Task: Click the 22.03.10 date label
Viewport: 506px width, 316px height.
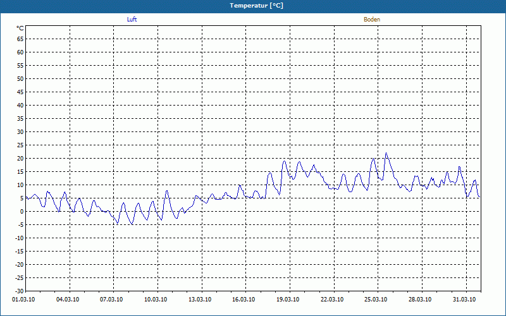Action: [x=332, y=300]
